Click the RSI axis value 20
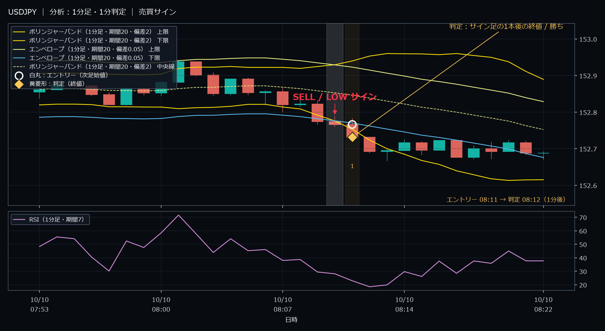Viewport: 605px width, 331px height. pyautogui.click(x=583, y=285)
